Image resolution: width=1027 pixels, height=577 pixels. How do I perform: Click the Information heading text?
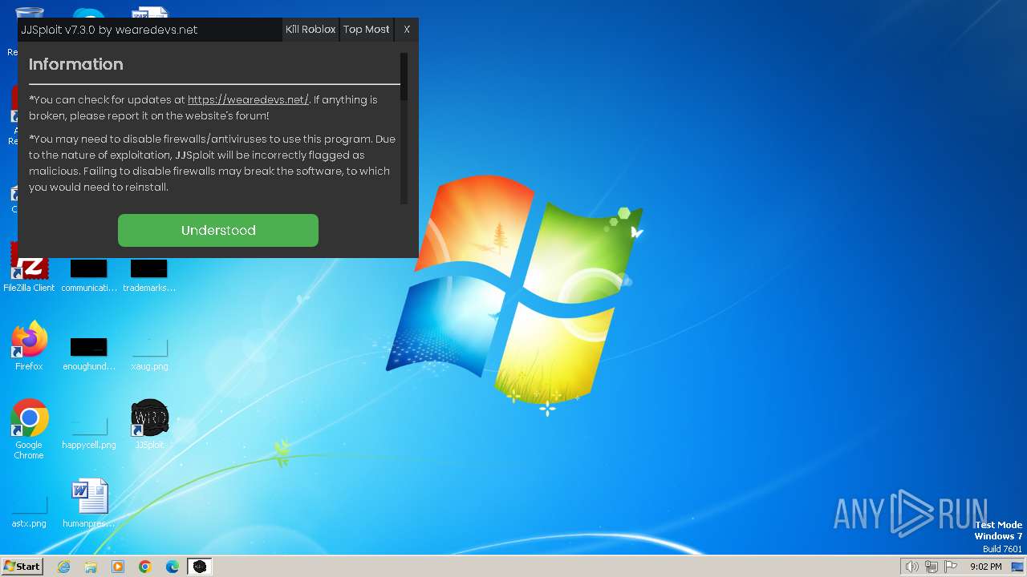coord(76,64)
